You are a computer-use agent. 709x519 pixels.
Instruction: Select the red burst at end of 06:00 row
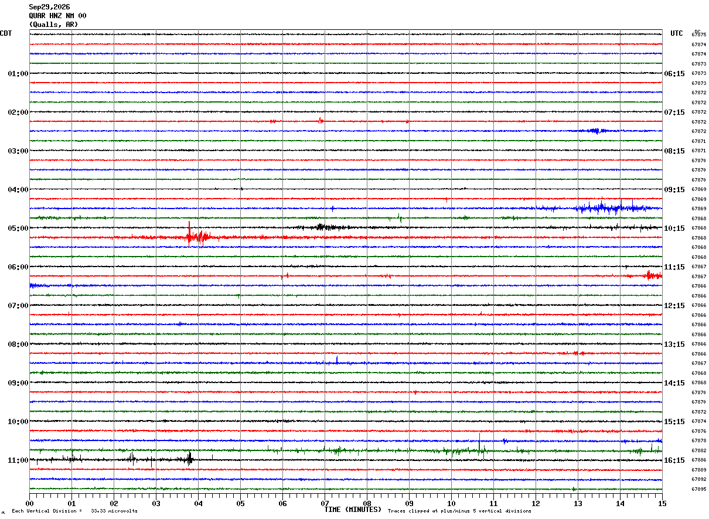tap(650, 275)
